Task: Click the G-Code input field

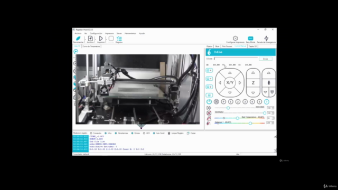Action: (x=236, y=59)
